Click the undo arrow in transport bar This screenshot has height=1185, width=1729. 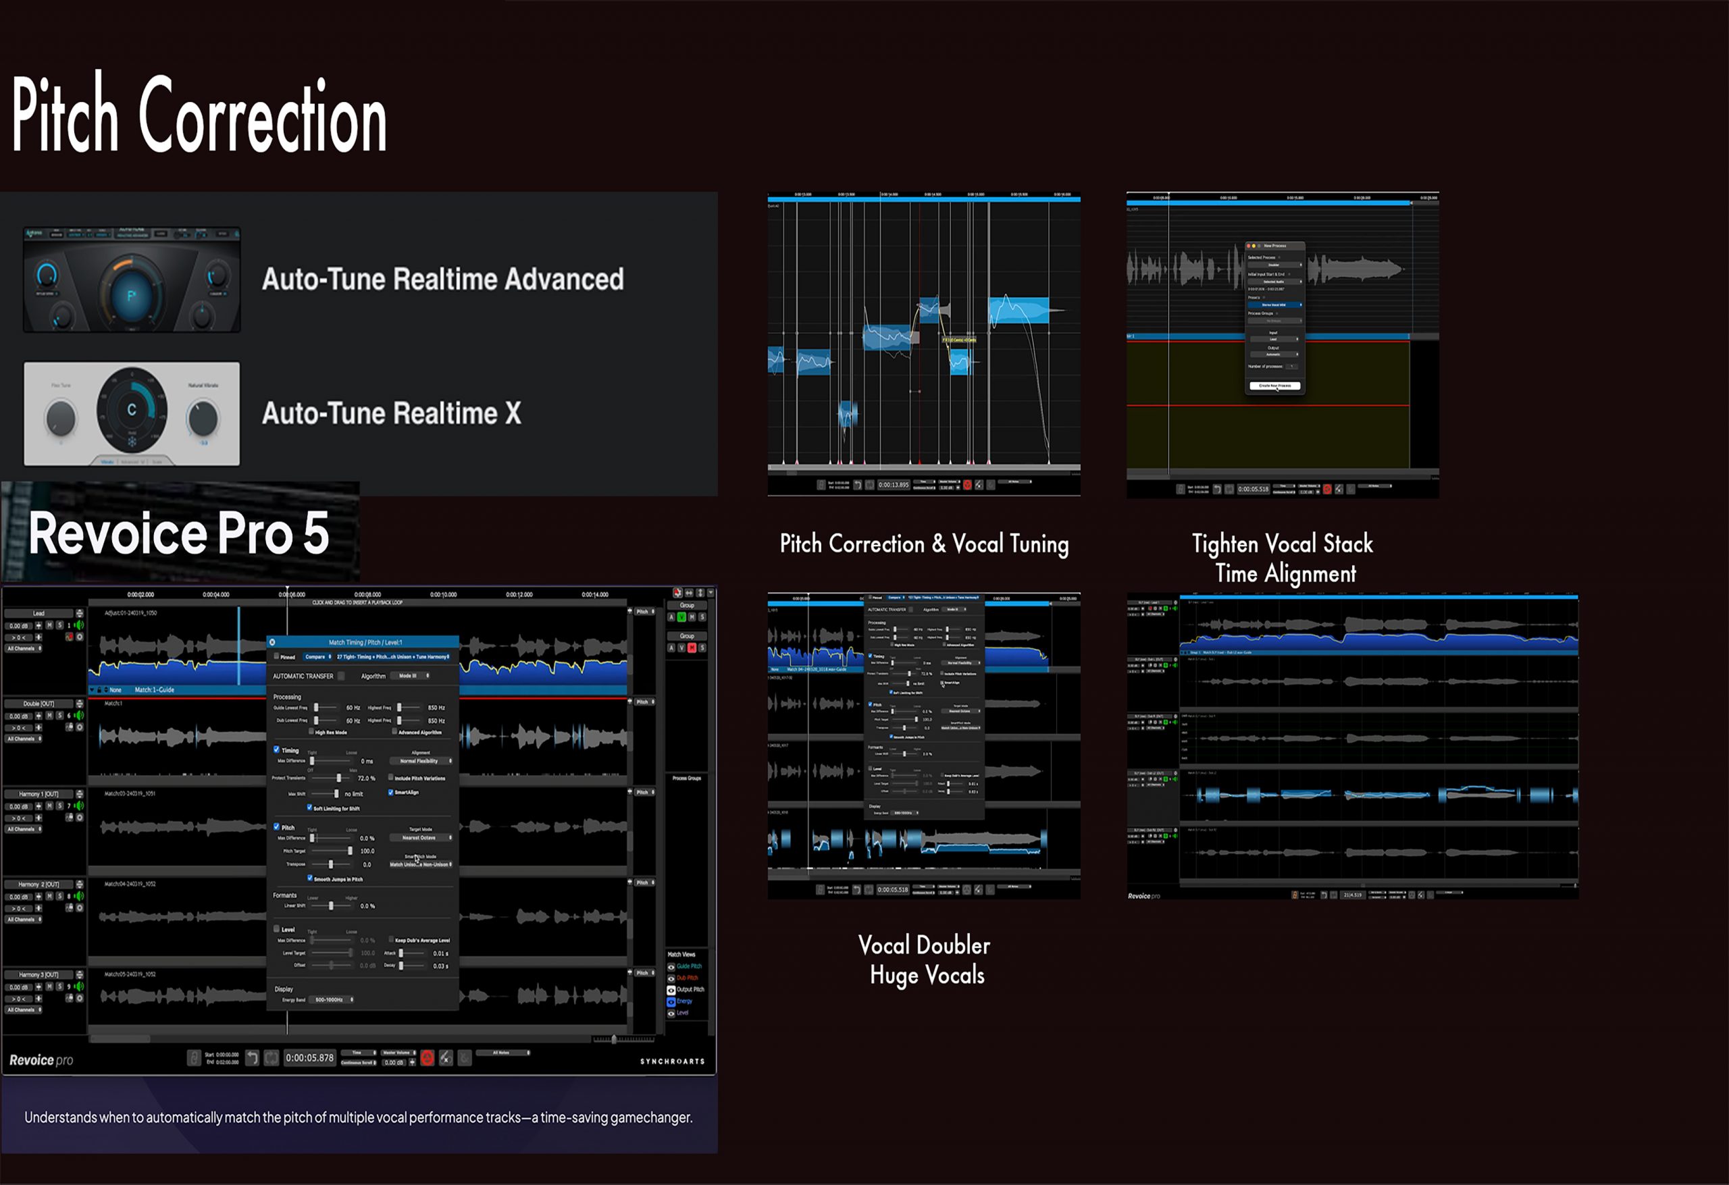tap(252, 1058)
